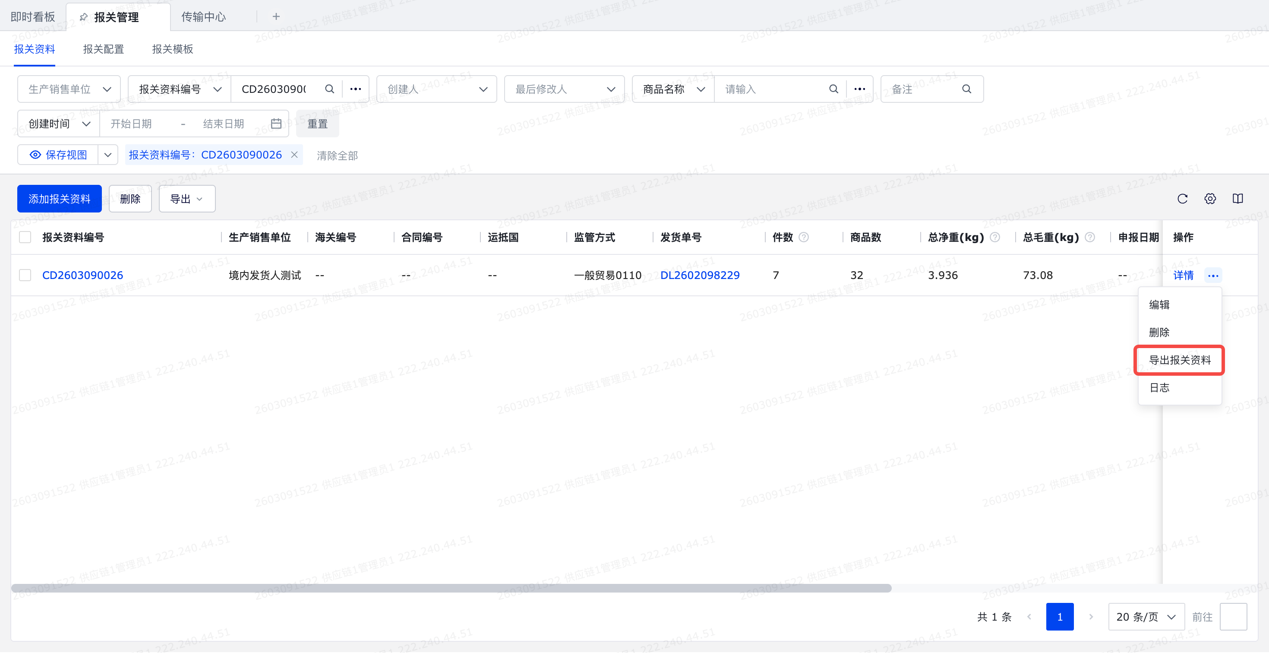The width and height of the screenshot is (1269, 653).
Task: Click plus icon to add new tab
Action: click(276, 17)
